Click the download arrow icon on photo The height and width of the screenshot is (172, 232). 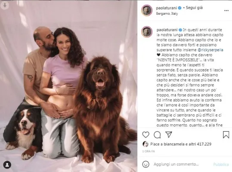point(5,5)
